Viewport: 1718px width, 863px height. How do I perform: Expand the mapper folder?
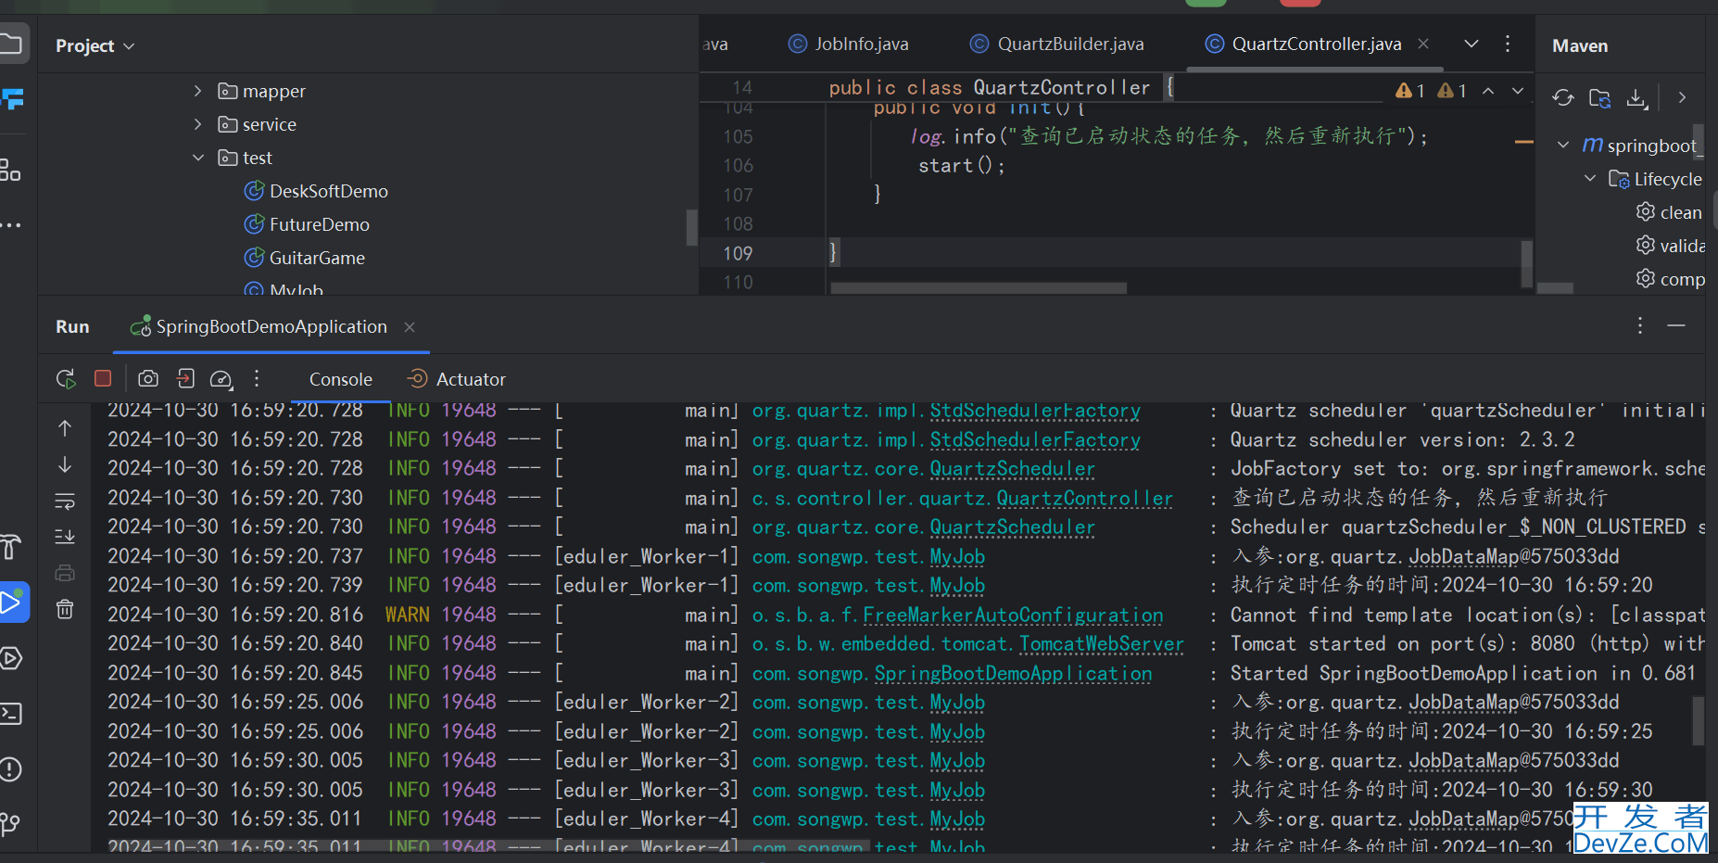tap(197, 91)
